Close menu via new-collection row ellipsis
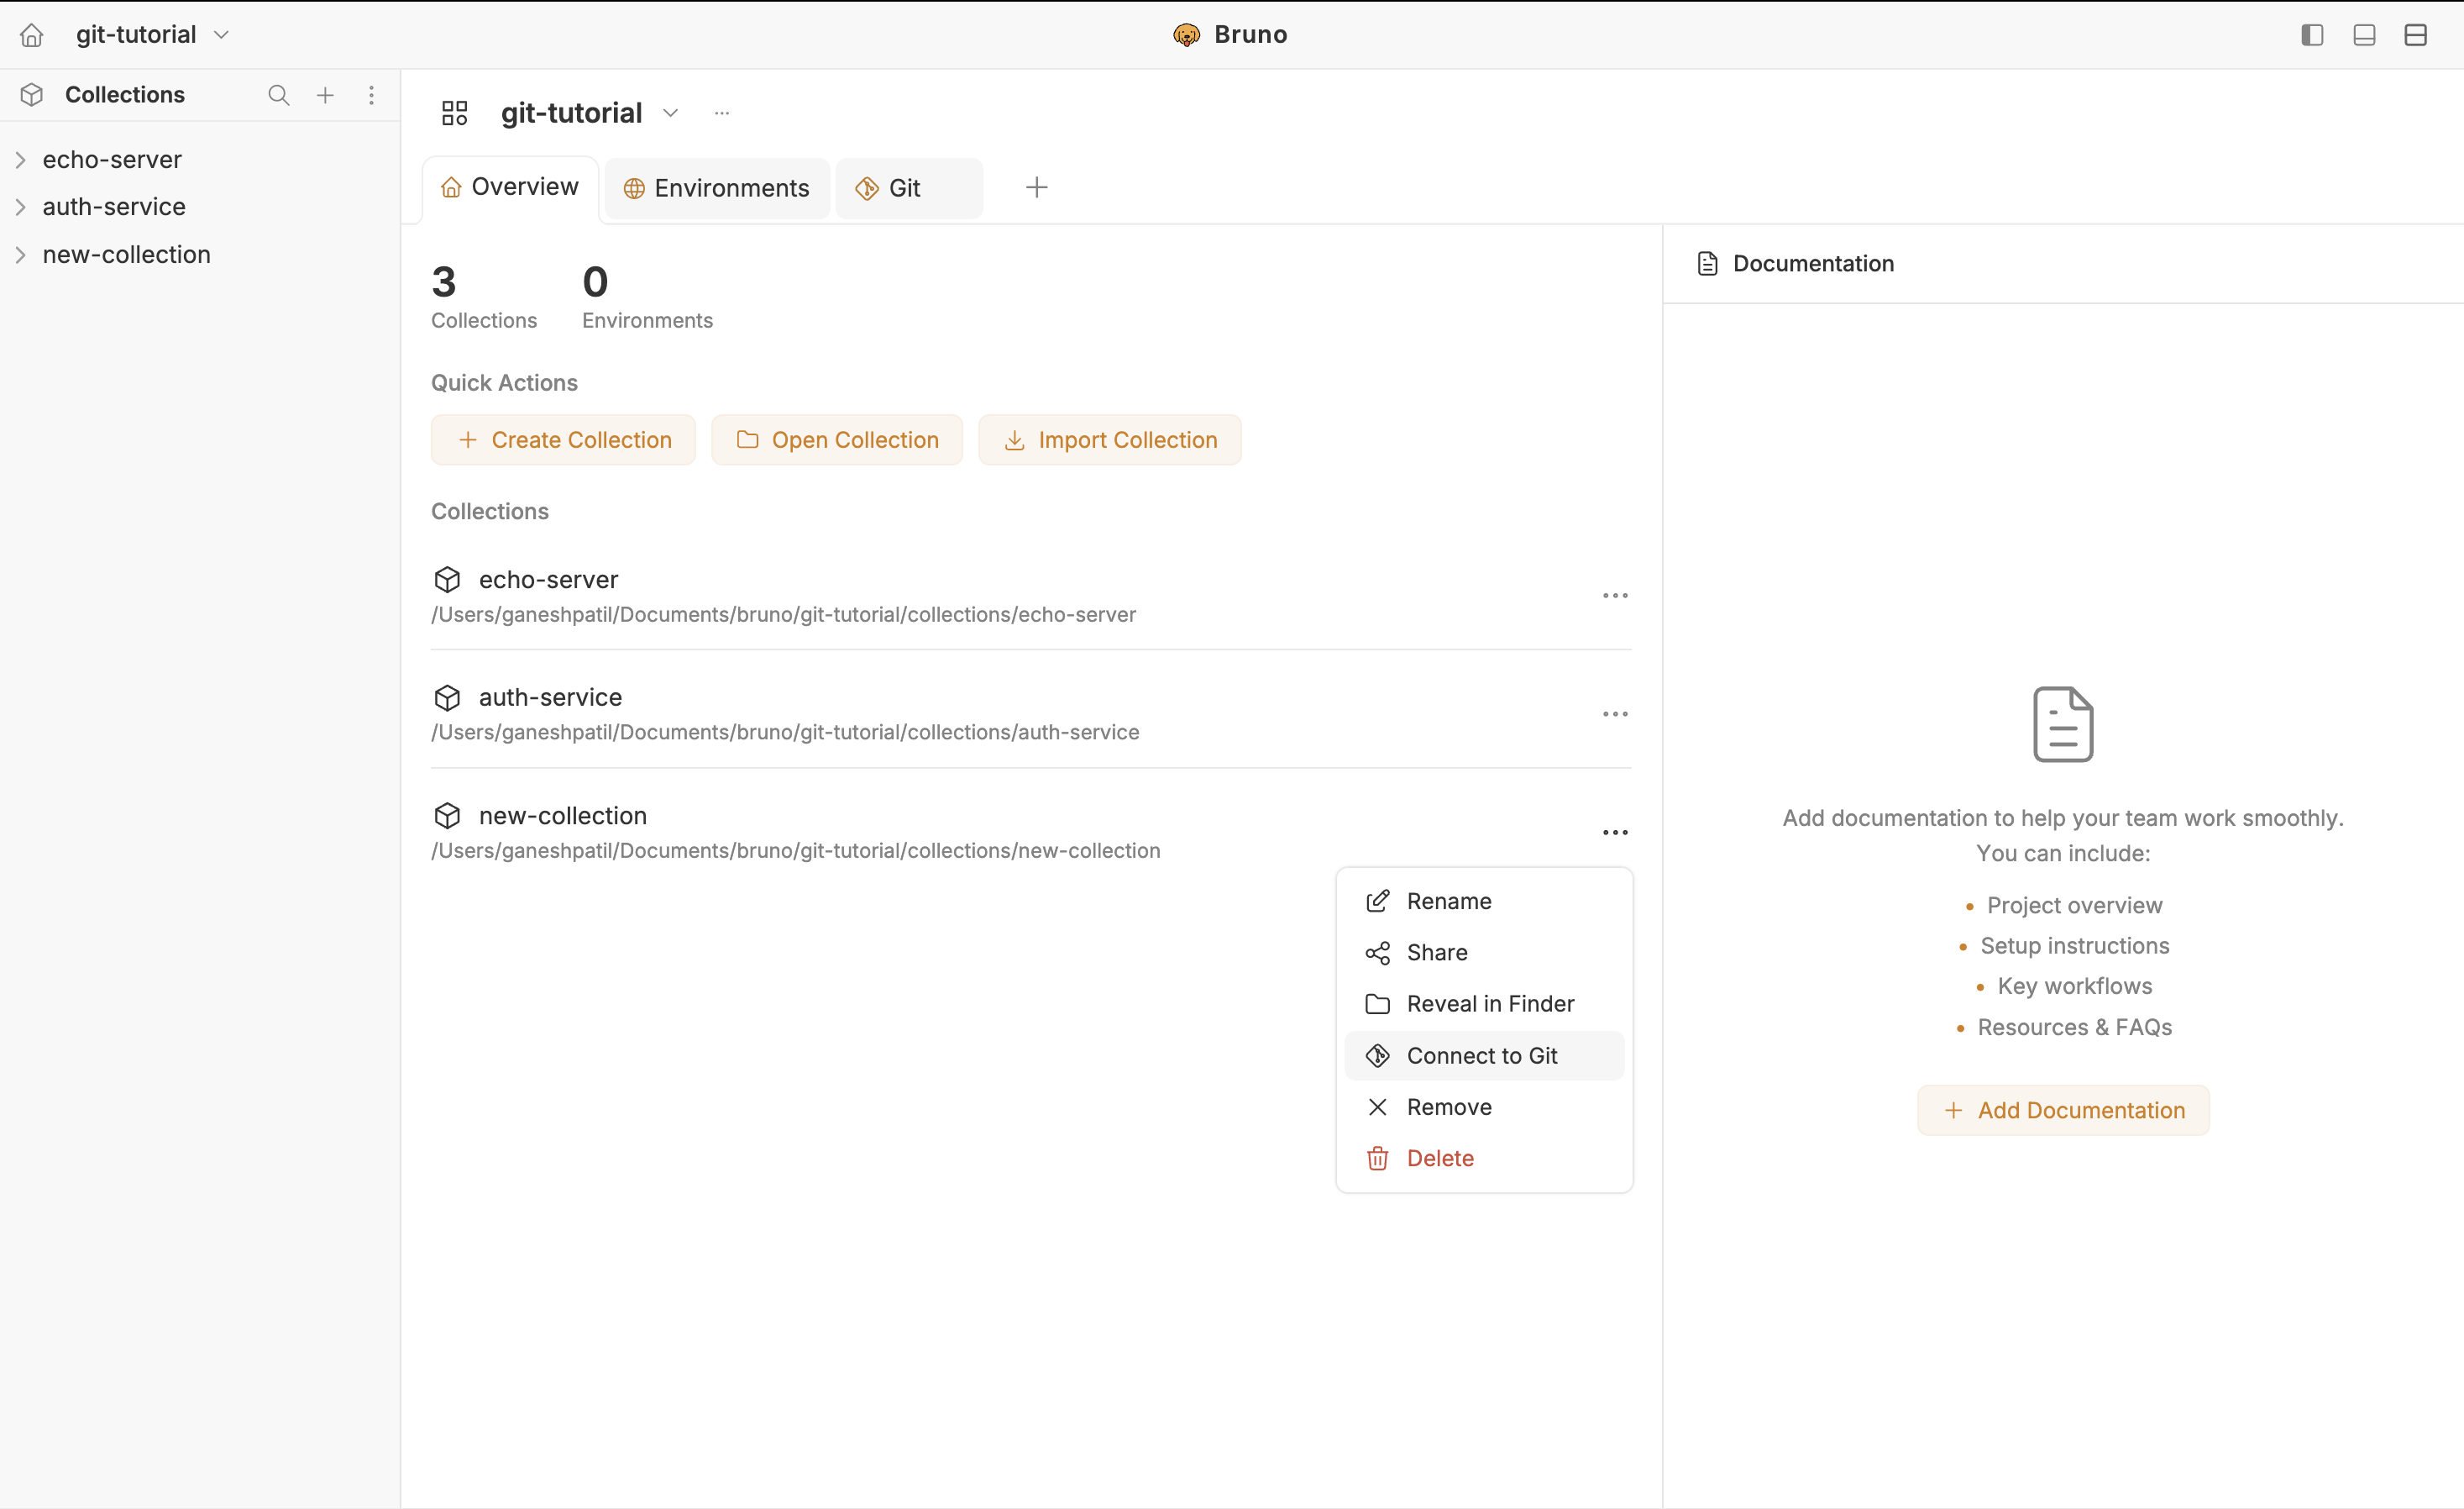The image size is (2464, 1509). (1615, 833)
